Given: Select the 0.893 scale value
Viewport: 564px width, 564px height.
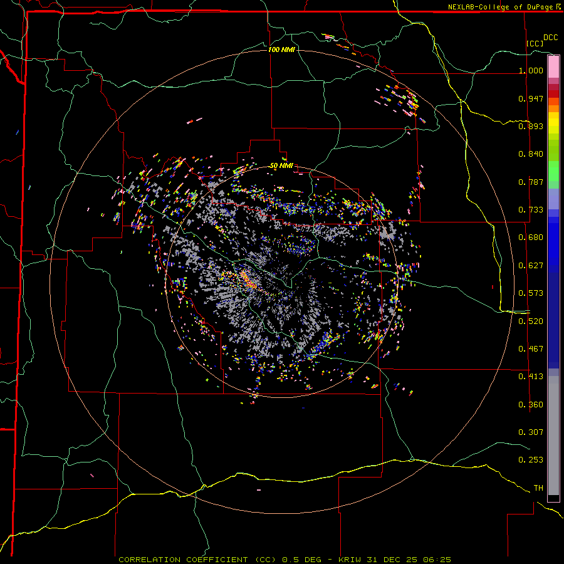Looking at the screenshot, I should click(531, 126).
